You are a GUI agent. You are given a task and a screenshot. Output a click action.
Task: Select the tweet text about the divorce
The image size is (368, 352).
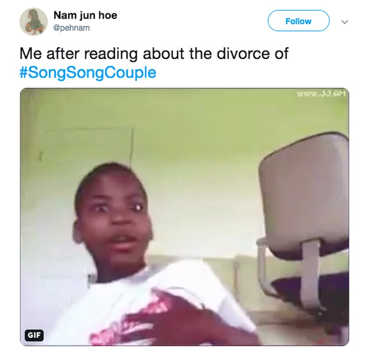point(154,63)
